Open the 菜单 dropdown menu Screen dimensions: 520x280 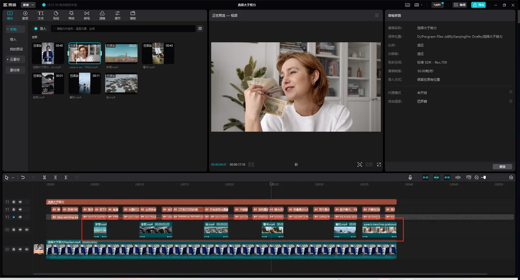pos(28,5)
